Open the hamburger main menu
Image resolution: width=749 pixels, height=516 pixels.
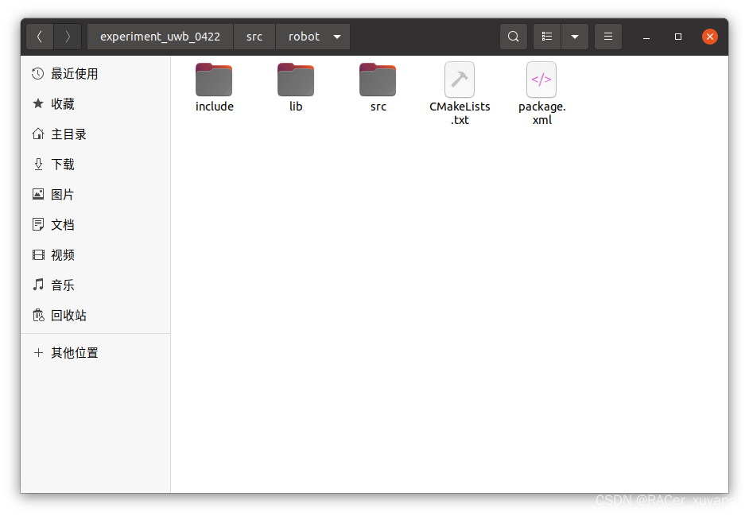pos(608,37)
